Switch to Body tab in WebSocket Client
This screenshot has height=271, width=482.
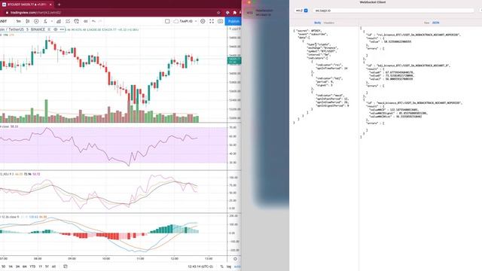point(318,23)
